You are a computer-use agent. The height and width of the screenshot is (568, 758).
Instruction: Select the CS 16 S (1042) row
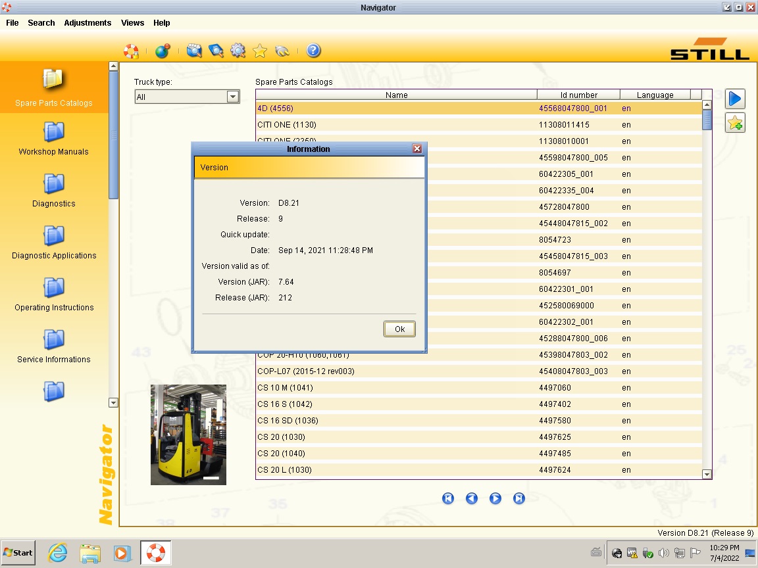(x=479, y=404)
